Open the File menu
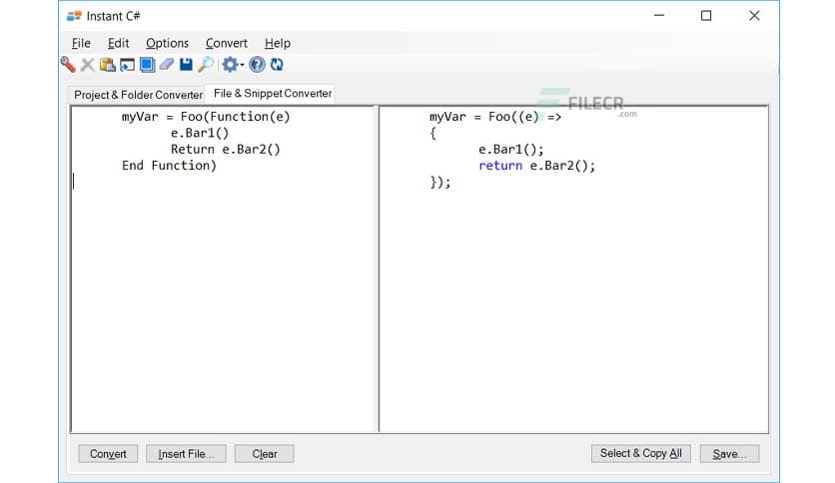This screenshot has height=483, width=835. pos(81,43)
